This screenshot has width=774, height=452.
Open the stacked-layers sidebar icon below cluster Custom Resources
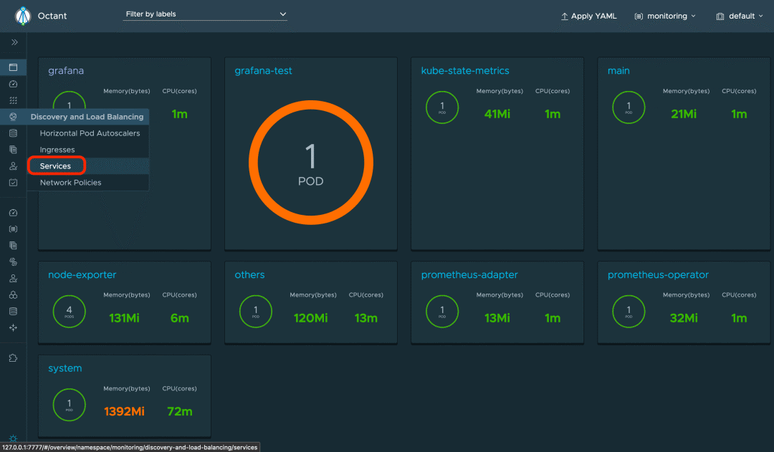[x=14, y=262]
